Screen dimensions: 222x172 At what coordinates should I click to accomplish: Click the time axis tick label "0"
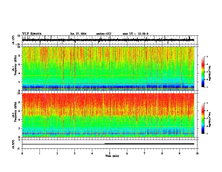pos(22,153)
